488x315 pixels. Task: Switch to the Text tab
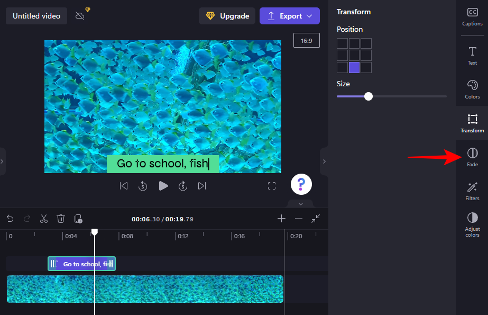point(472,55)
